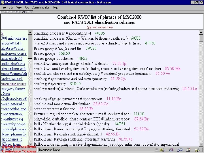Viewport: 204px width, 153px height.
Task: Open the 'dictionaries, b' index link
Action: 12,139
